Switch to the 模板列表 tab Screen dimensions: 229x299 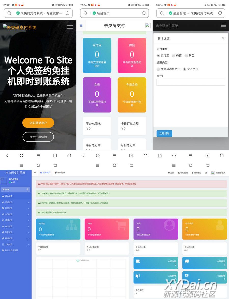[x=60, y=173]
